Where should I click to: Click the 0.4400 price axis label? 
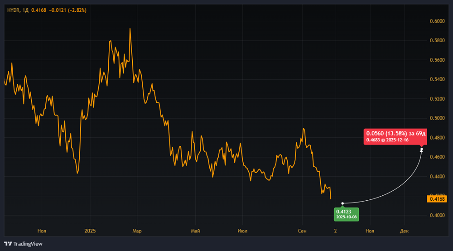[x=437, y=177]
